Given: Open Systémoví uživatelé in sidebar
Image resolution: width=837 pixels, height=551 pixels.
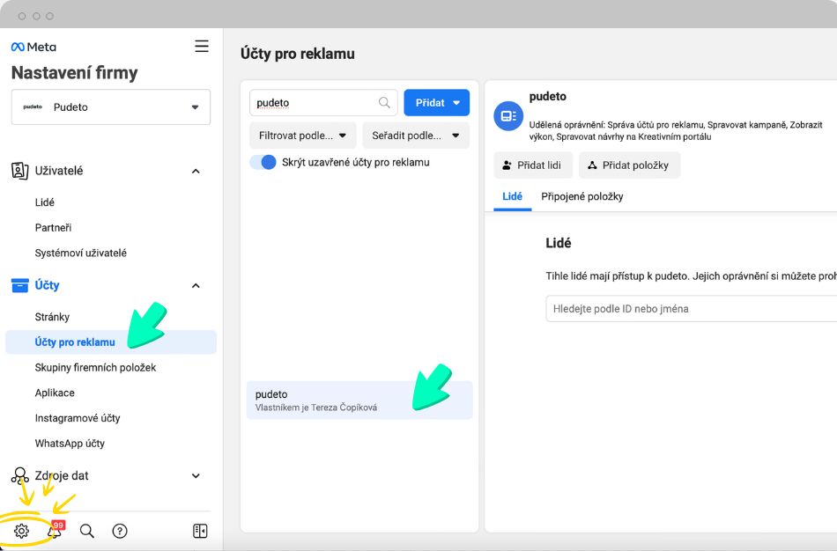Looking at the screenshot, I should click(x=80, y=253).
